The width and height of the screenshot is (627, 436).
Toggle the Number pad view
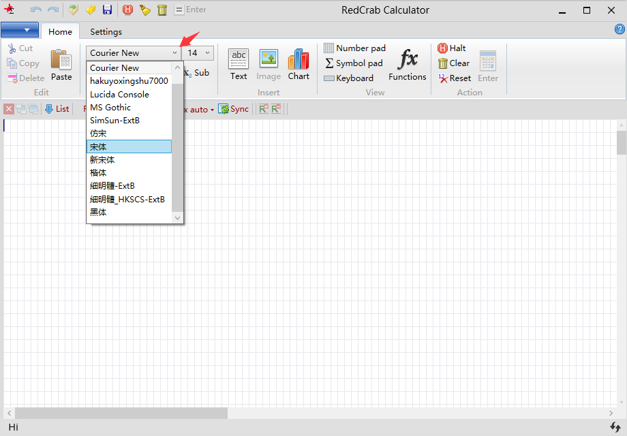pyautogui.click(x=354, y=48)
